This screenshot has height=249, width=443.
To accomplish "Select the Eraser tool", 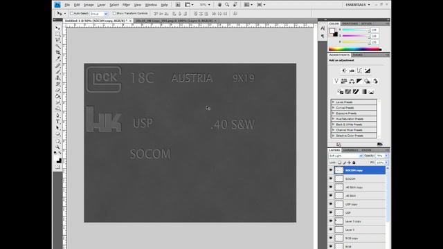I will tap(57, 91).
